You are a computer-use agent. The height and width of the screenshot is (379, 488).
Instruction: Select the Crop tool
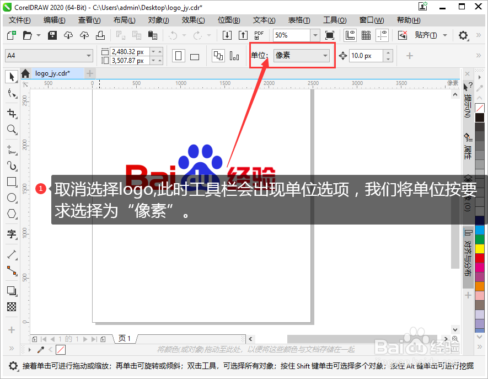[x=12, y=113]
